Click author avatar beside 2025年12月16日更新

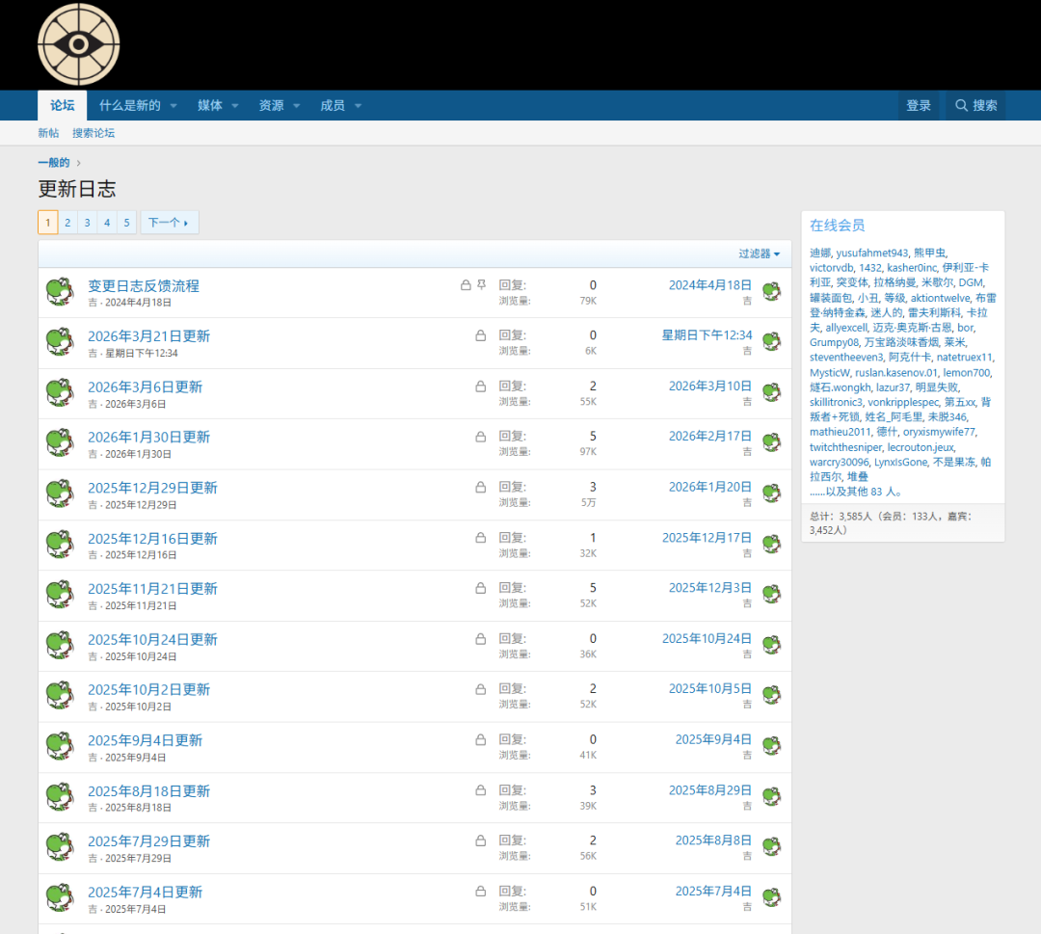pos(60,545)
